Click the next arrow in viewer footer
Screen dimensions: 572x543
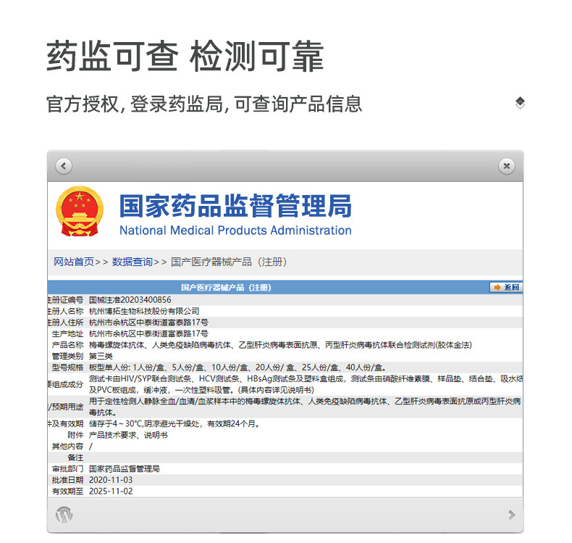coord(512,515)
